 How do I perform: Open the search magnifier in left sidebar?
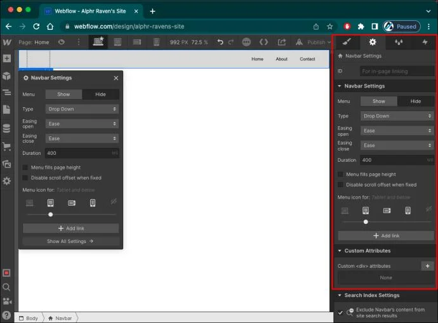point(6,287)
